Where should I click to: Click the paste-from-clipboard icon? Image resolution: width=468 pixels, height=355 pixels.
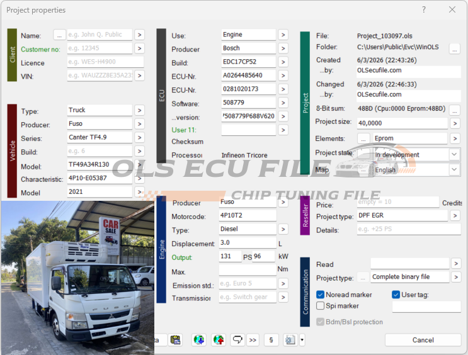[x=176, y=340]
